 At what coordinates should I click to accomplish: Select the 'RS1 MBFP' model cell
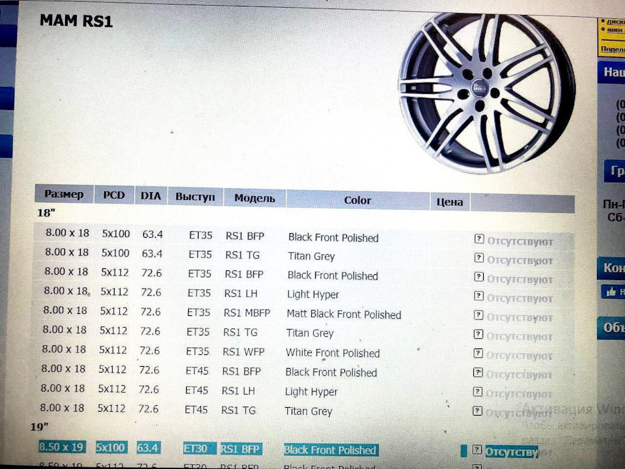pos(247,313)
